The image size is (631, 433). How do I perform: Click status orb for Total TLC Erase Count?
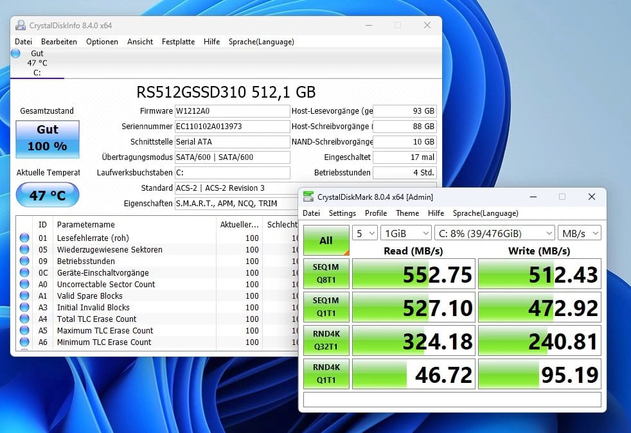click(x=24, y=319)
